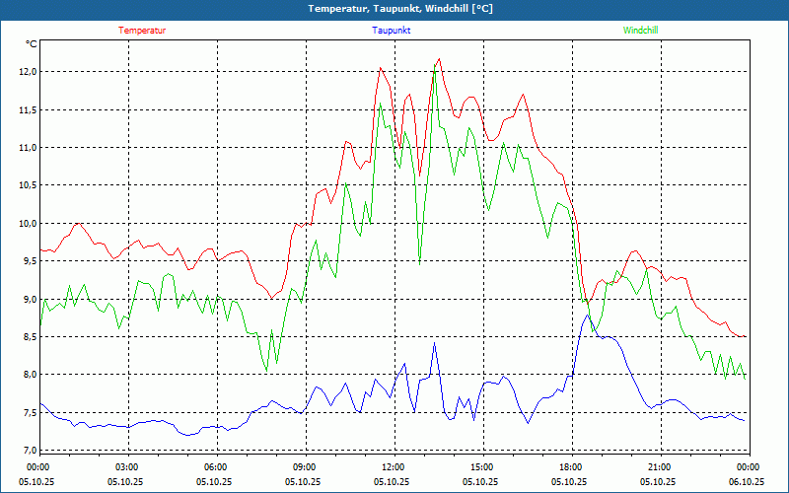The image size is (789, 493).
Task: Click the 15:00 time axis label
Action: [x=482, y=467]
